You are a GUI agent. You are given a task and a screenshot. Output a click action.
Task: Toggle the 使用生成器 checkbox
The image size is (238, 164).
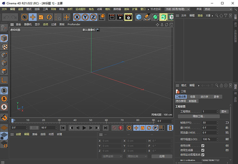point(203,150)
